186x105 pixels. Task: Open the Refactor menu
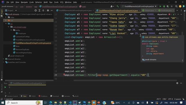click(x=39, y=2)
